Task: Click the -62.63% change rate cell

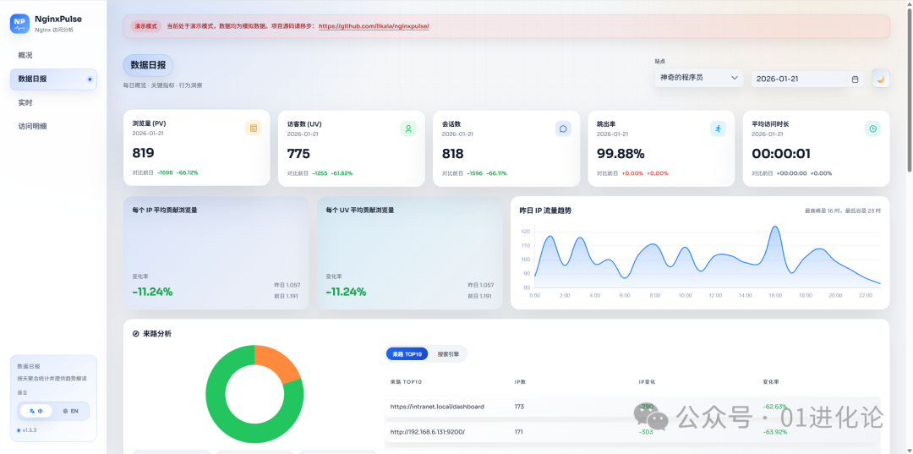Action: point(775,407)
